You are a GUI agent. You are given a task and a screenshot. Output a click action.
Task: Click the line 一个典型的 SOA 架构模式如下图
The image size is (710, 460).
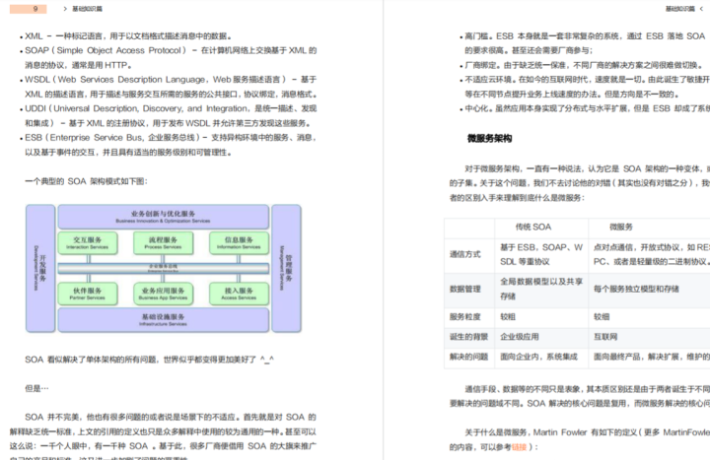[x=86, y=181]
